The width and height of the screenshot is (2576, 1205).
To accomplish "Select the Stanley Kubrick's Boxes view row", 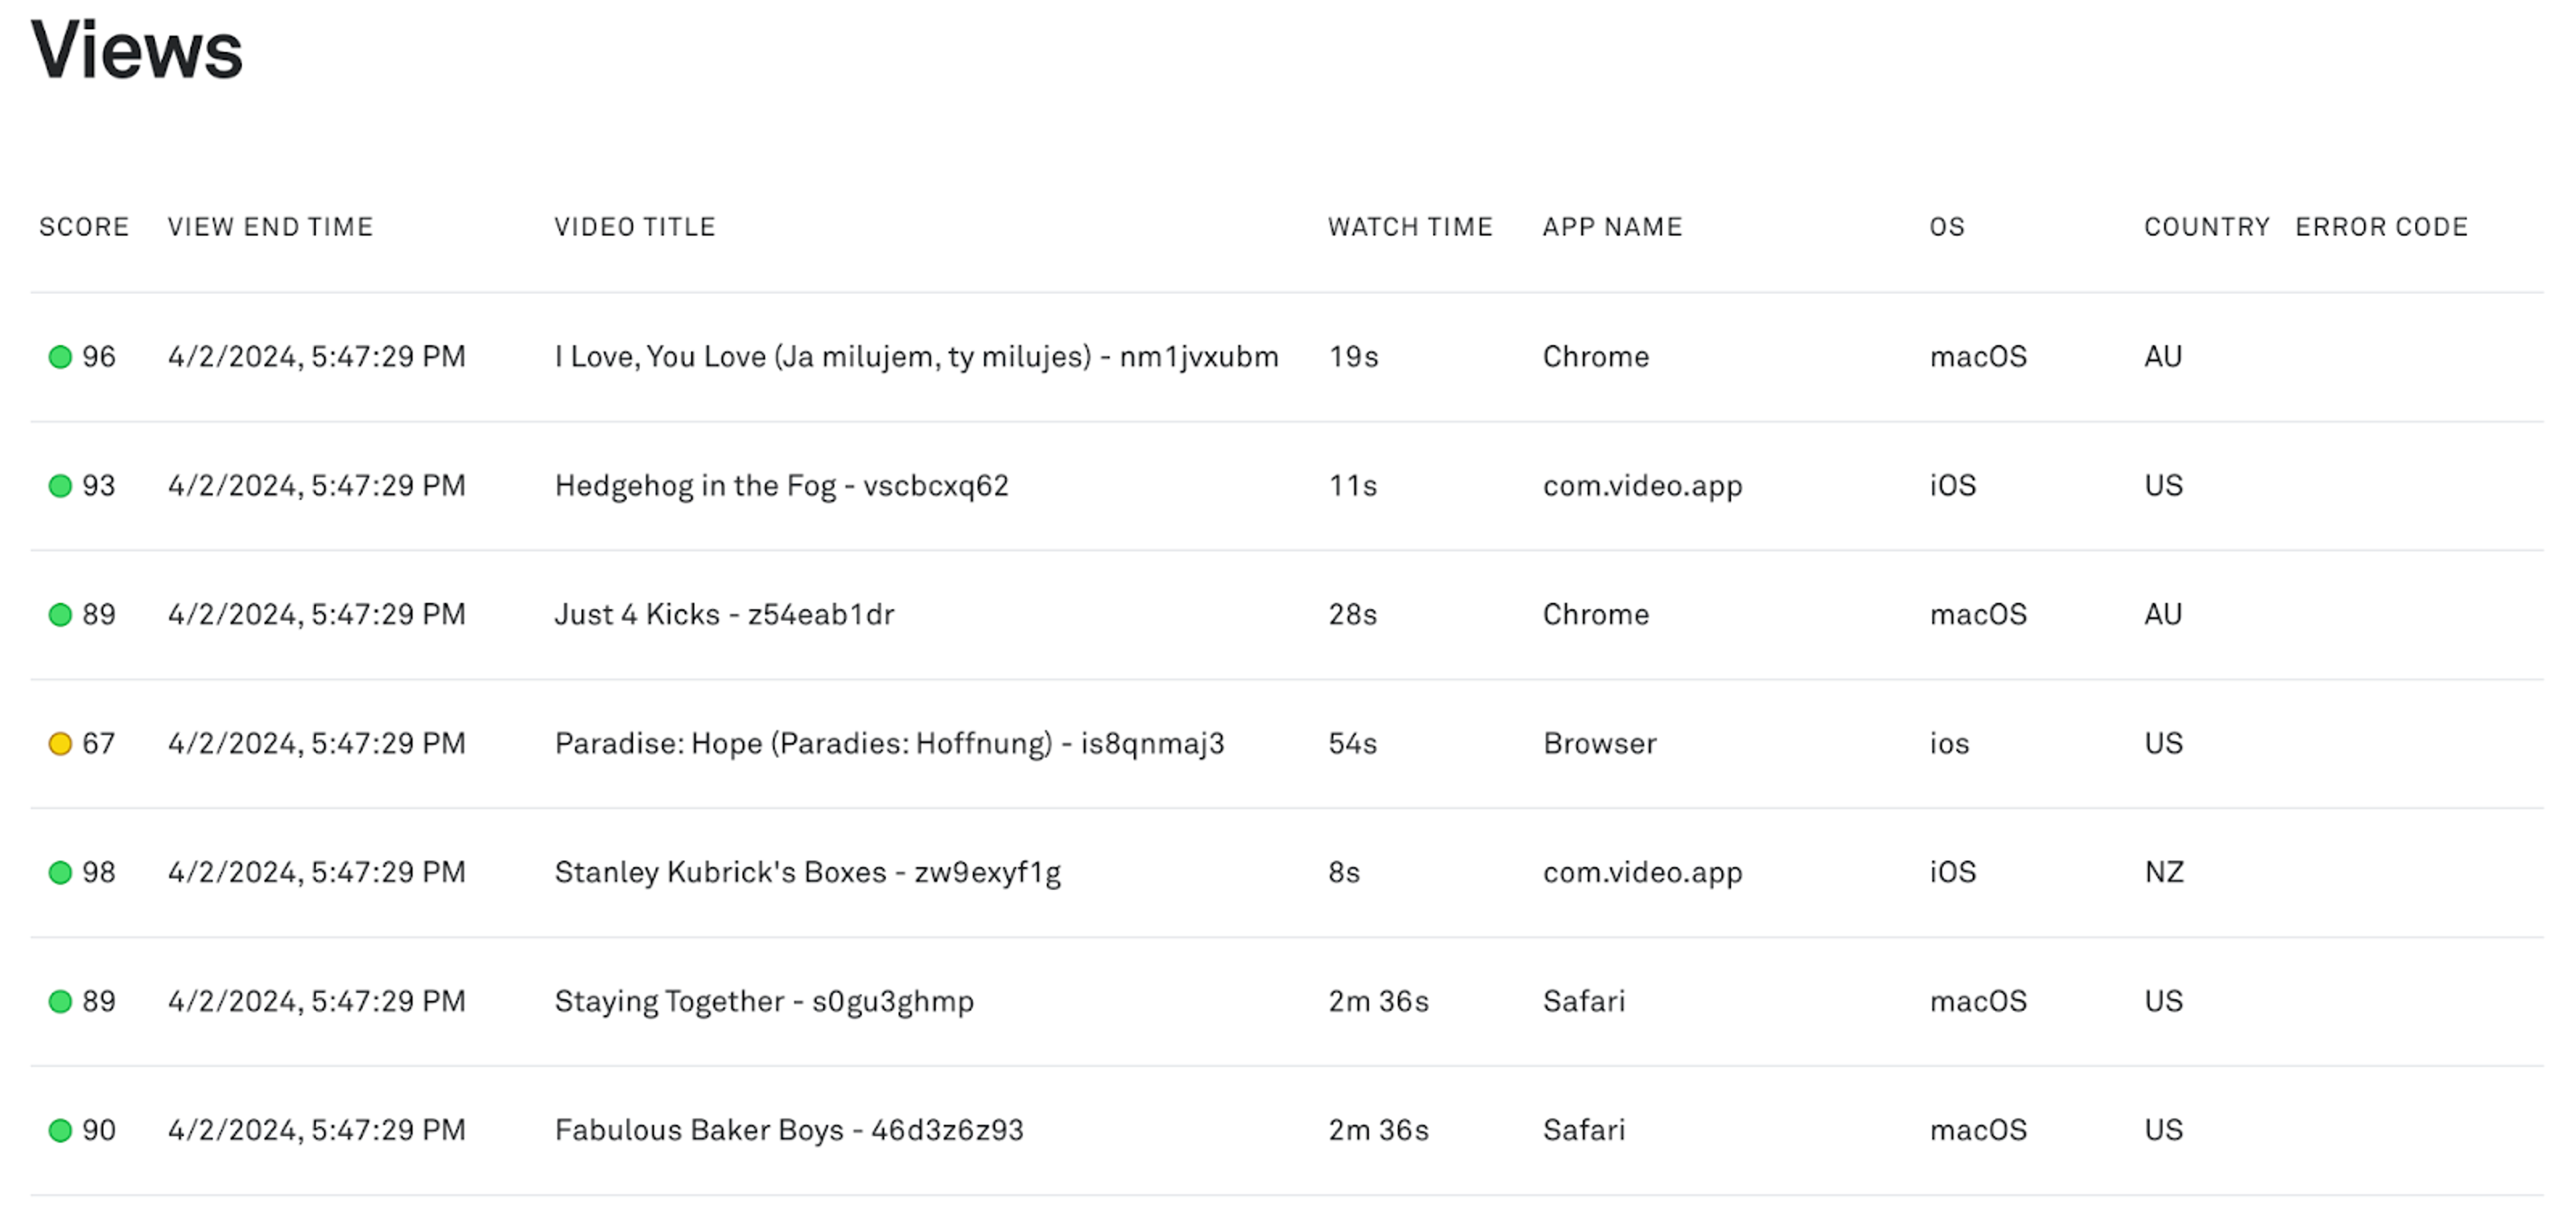I will pos(807,873).
